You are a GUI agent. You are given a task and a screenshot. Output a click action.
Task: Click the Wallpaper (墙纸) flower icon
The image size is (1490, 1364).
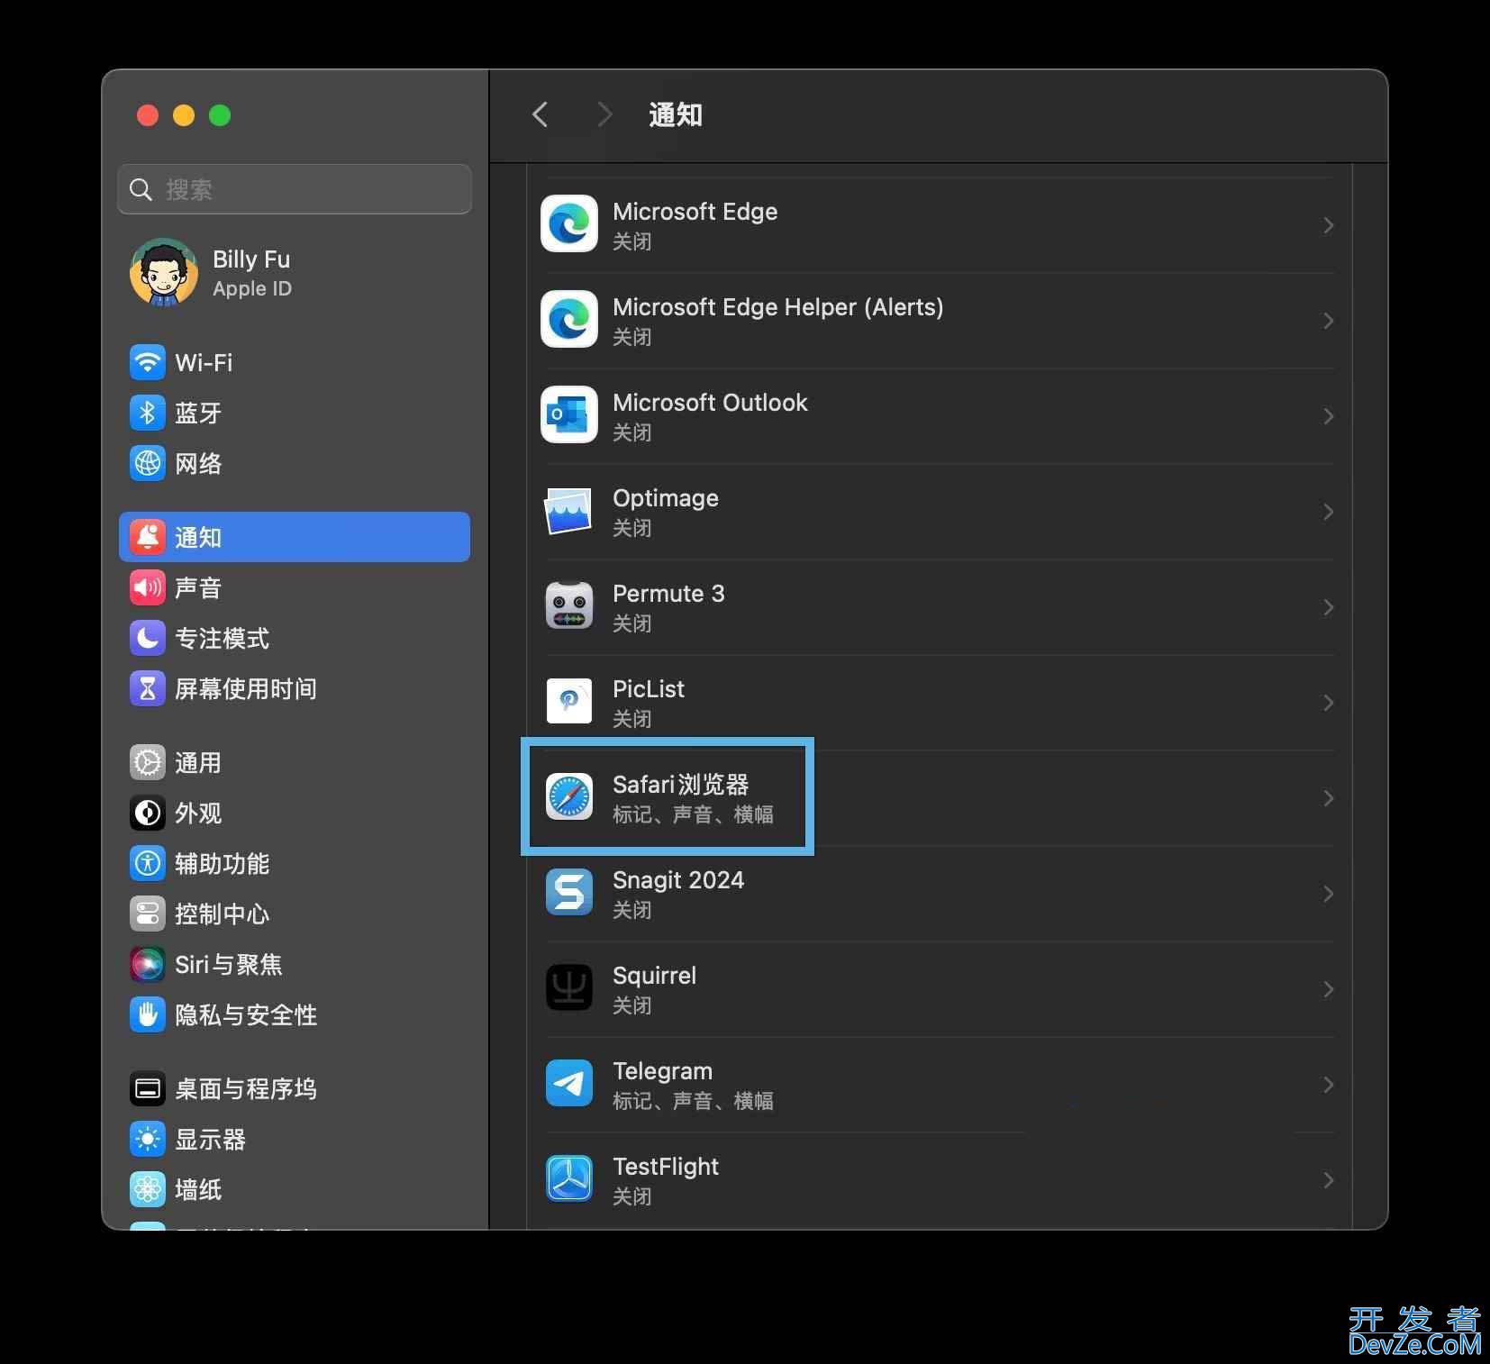click(x=148, y=1189)
